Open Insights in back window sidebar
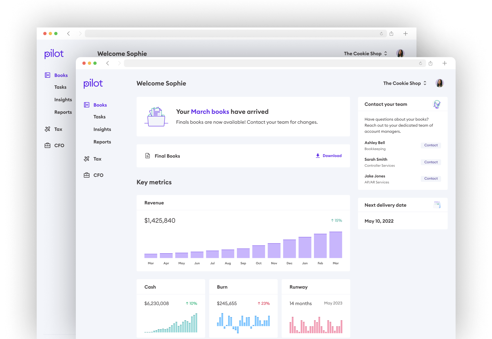 63,100
